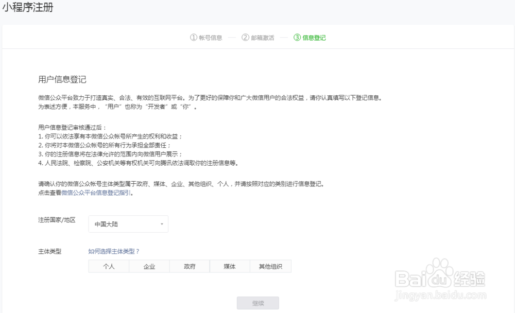Image resolution: width=515 pixels, height=313 pixels.
Task: Select 政府 as the entity type
Action: pos(190,266)
